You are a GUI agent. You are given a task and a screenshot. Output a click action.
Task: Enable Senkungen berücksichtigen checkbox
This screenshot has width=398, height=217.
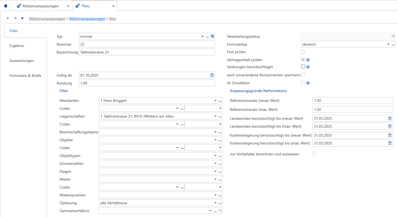303,67
